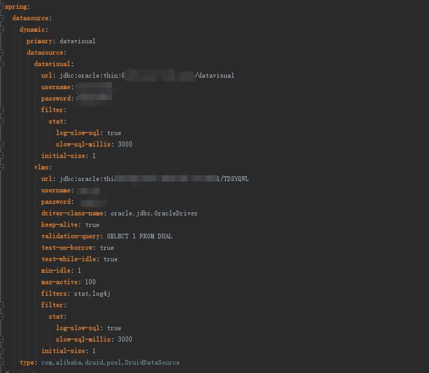
Task: Collapse the top-level spring block fold marker
Action: tap(2, 7)
